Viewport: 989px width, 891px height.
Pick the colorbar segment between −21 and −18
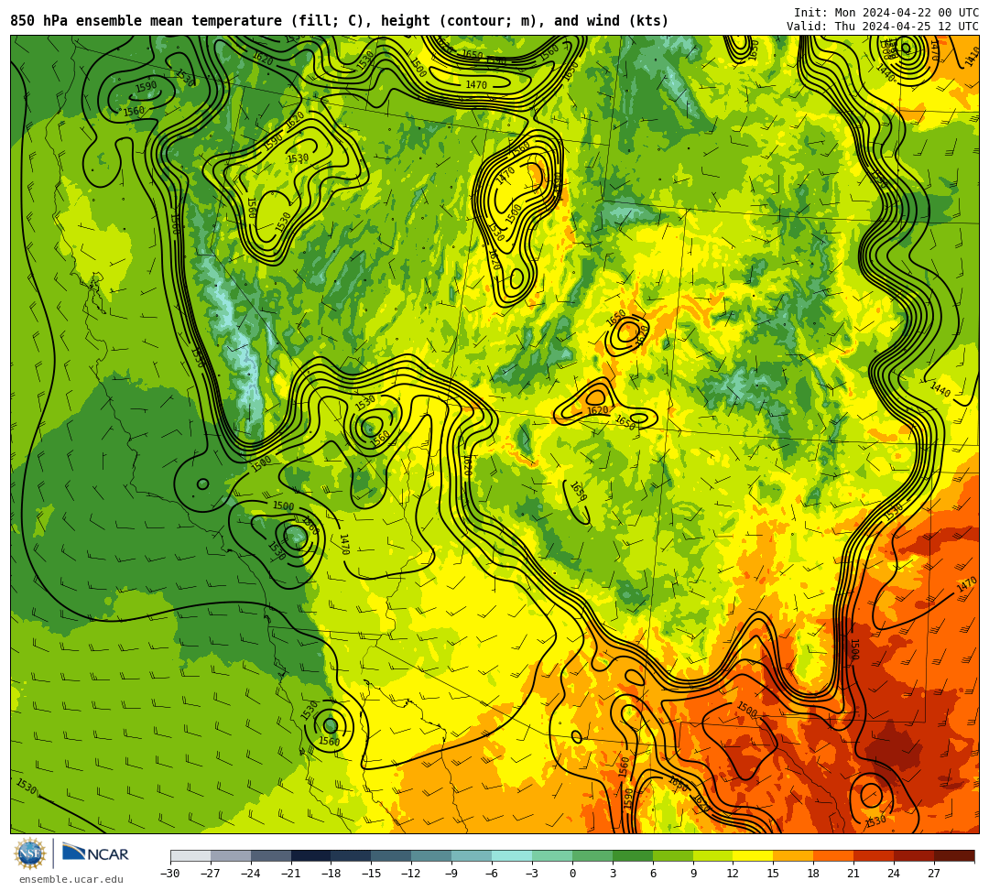(311, 855)
